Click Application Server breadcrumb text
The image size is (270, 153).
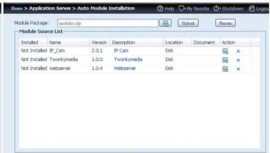pyautogui.click(x=50, y=8)
